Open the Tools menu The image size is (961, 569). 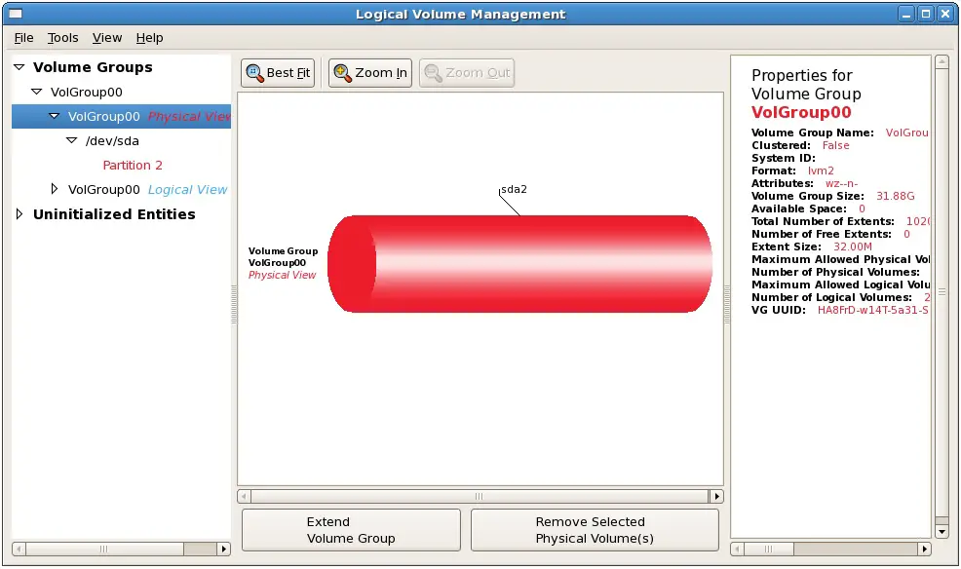tap(63, 38)
